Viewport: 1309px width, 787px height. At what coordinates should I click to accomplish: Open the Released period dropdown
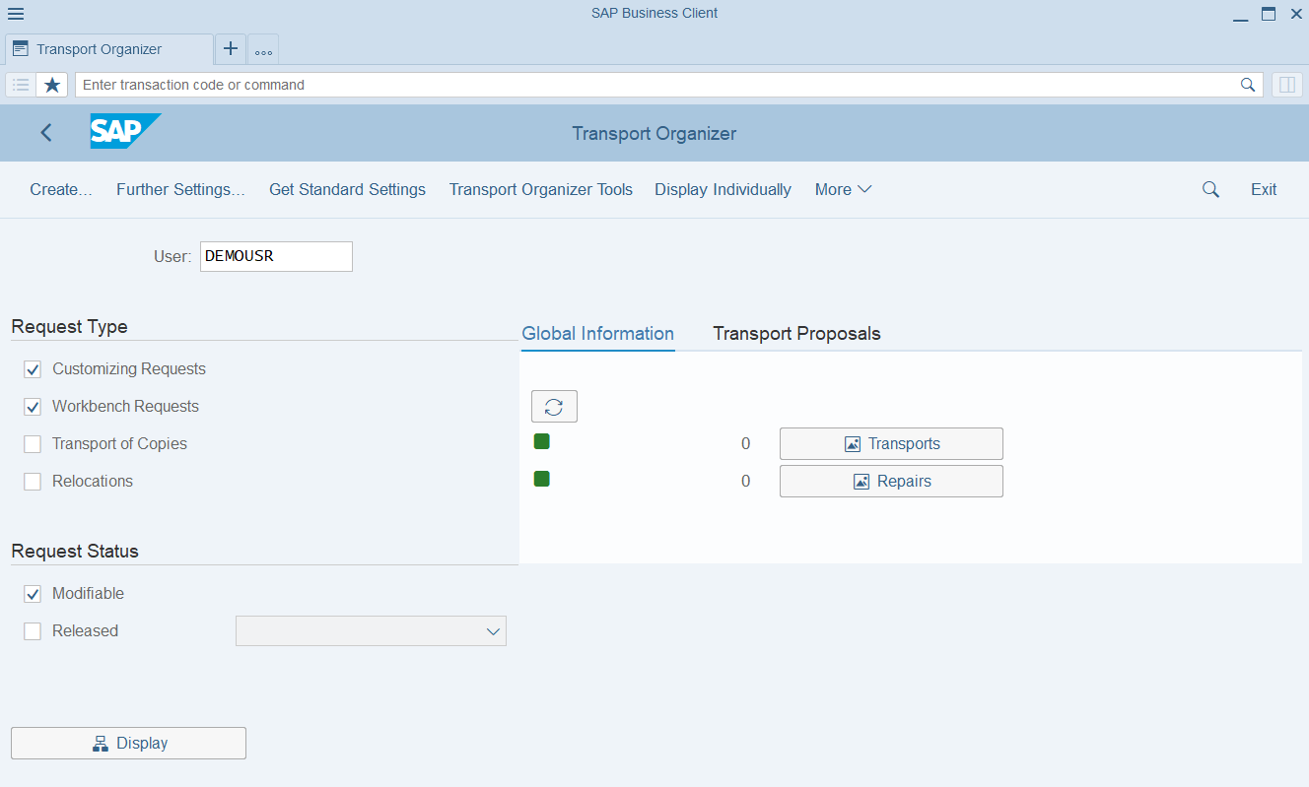(371, 631)
